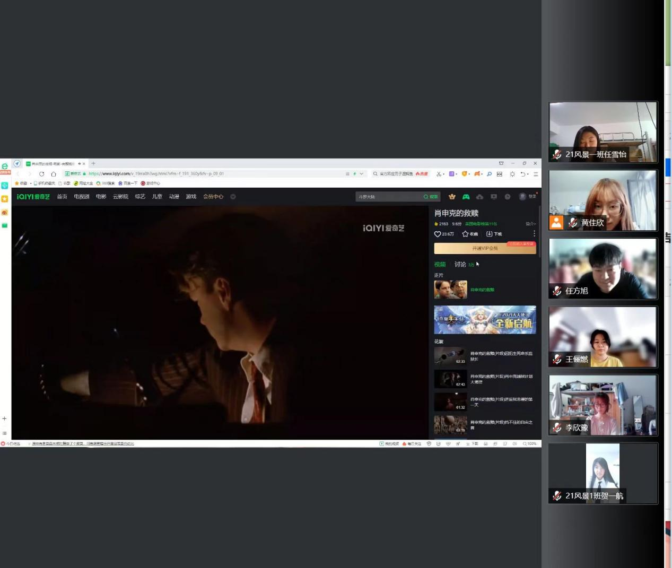Viewport: 672px width, 568px height.
Task: Click the sound icon in browser status bar
Action: coord(514,444)
